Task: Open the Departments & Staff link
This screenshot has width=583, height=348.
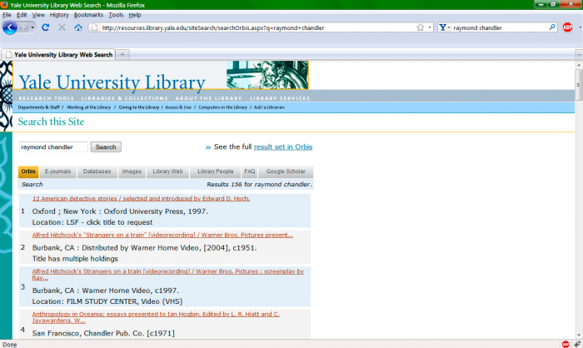Action: click(x=38, y=107)
